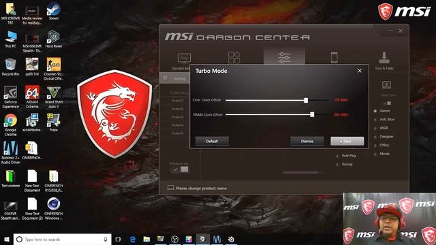Click the taskbar search box

(x=62, y=239)
